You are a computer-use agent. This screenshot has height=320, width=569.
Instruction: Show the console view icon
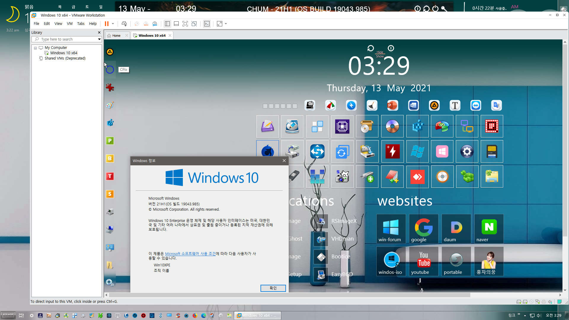coord(207,24)
